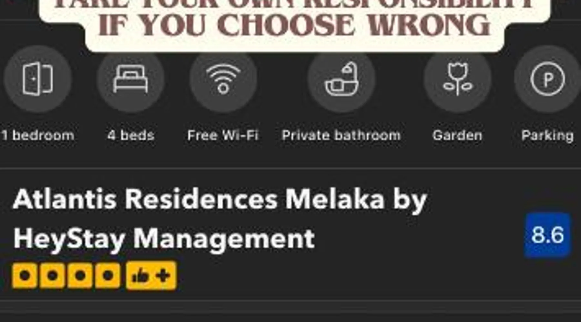The width and height of the screenshot is (581, 322).
Task: Click the bathtub private bathroom icon
Action: [341, 79]
